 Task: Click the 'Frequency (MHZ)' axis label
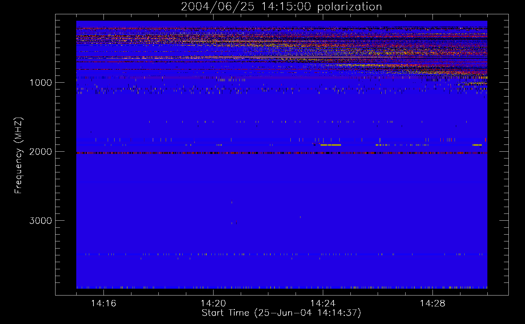pyautogui.click(x=19, y=156)
